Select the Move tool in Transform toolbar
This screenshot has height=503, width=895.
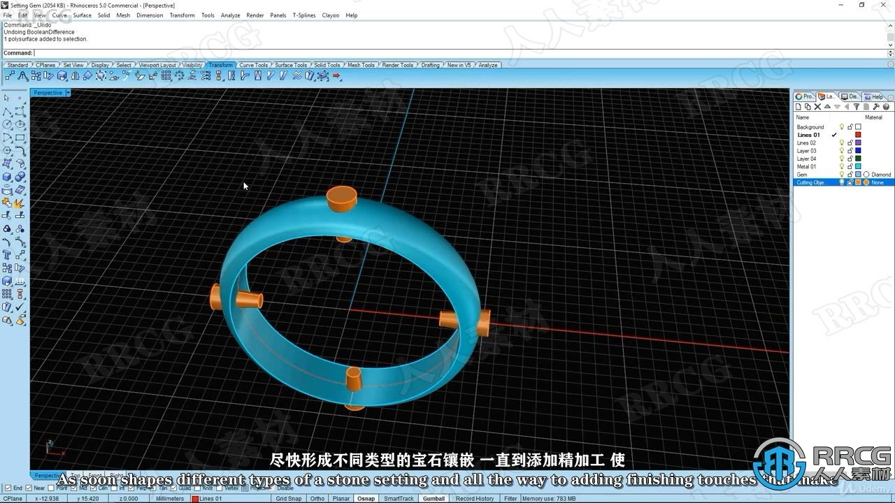click(10, 75)
